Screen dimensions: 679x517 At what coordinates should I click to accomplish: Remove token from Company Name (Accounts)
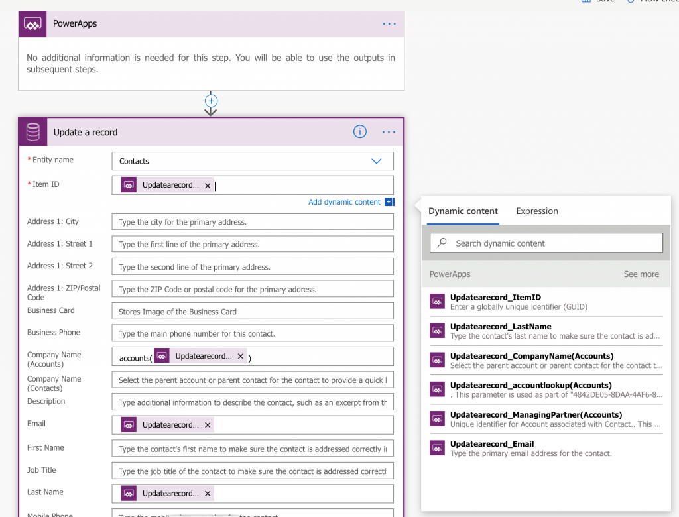pyautogui.click(x=241, y=357)
